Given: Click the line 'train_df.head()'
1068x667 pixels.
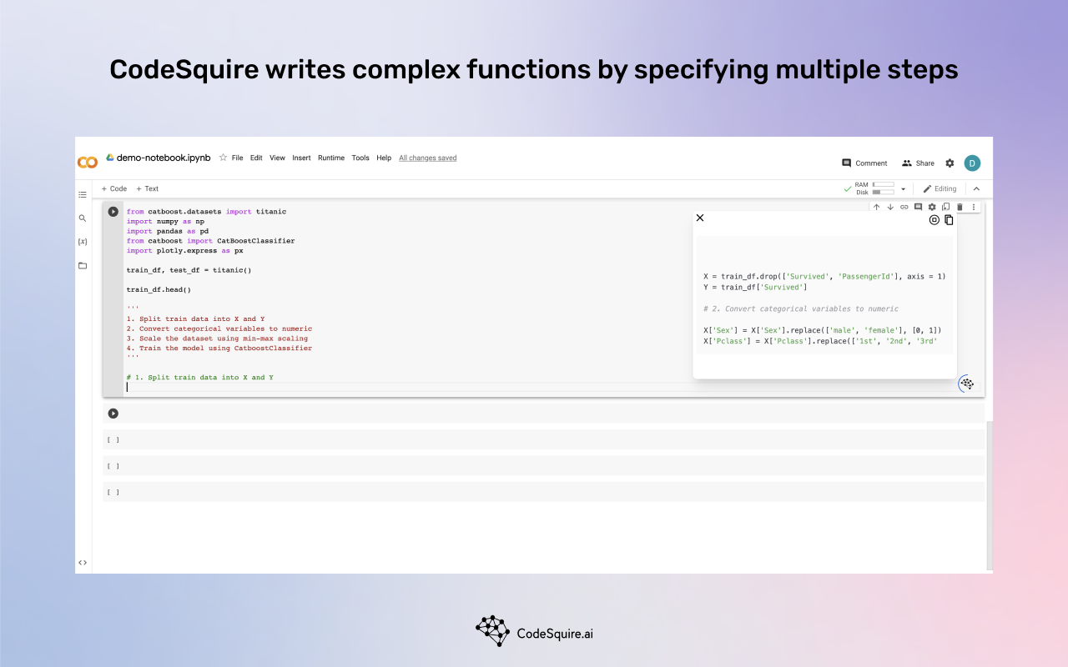Looking at the screenshot, I should 159,289.
